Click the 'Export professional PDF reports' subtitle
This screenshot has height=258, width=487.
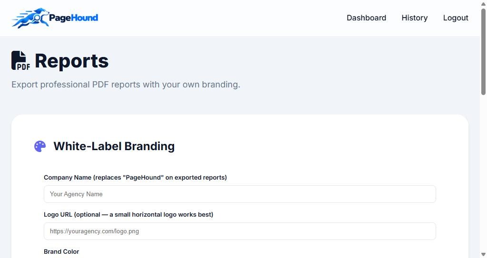click(126, 85)
